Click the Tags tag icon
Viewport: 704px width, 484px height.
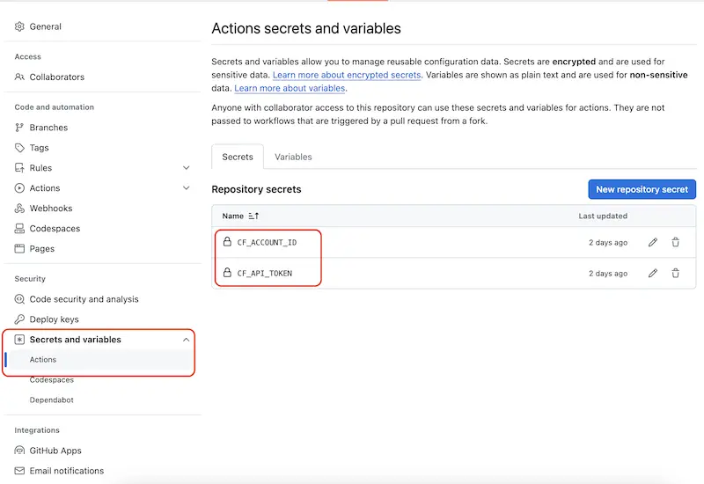pos(19,148)
